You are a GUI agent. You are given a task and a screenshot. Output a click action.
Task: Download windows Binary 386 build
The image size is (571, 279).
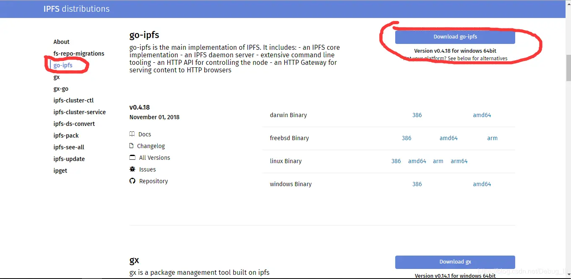pos(417,184)
